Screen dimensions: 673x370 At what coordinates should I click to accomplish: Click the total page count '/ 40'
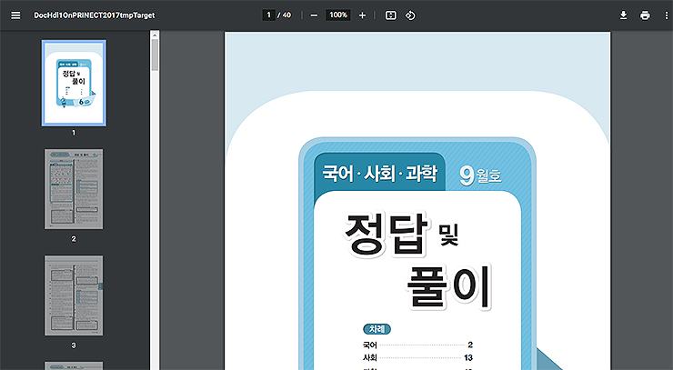pos(284,15)
